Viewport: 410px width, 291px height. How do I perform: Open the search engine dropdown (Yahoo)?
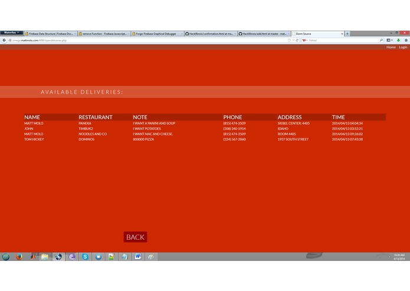[305, 41]
